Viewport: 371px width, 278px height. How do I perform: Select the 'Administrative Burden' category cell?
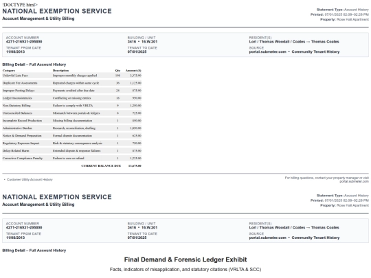point(17,128)
